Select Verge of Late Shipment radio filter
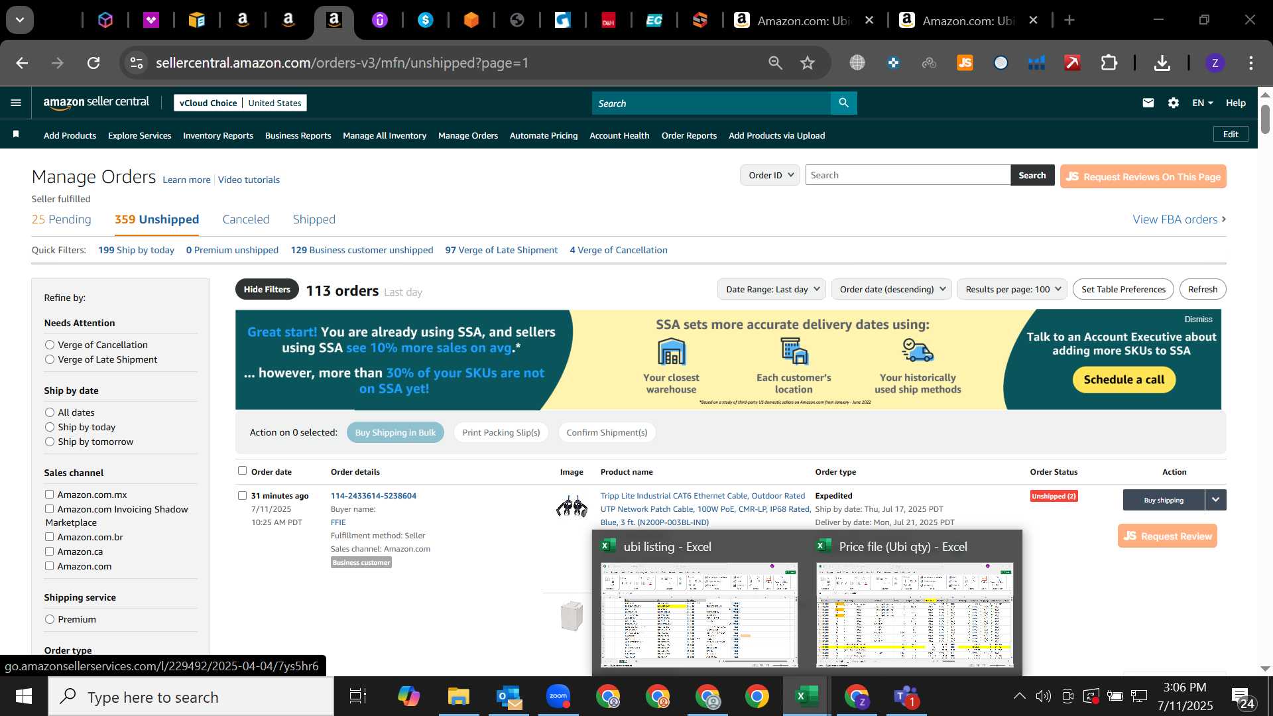The height and width of the screenshot is (716, 1273). (x=50, y=359)
